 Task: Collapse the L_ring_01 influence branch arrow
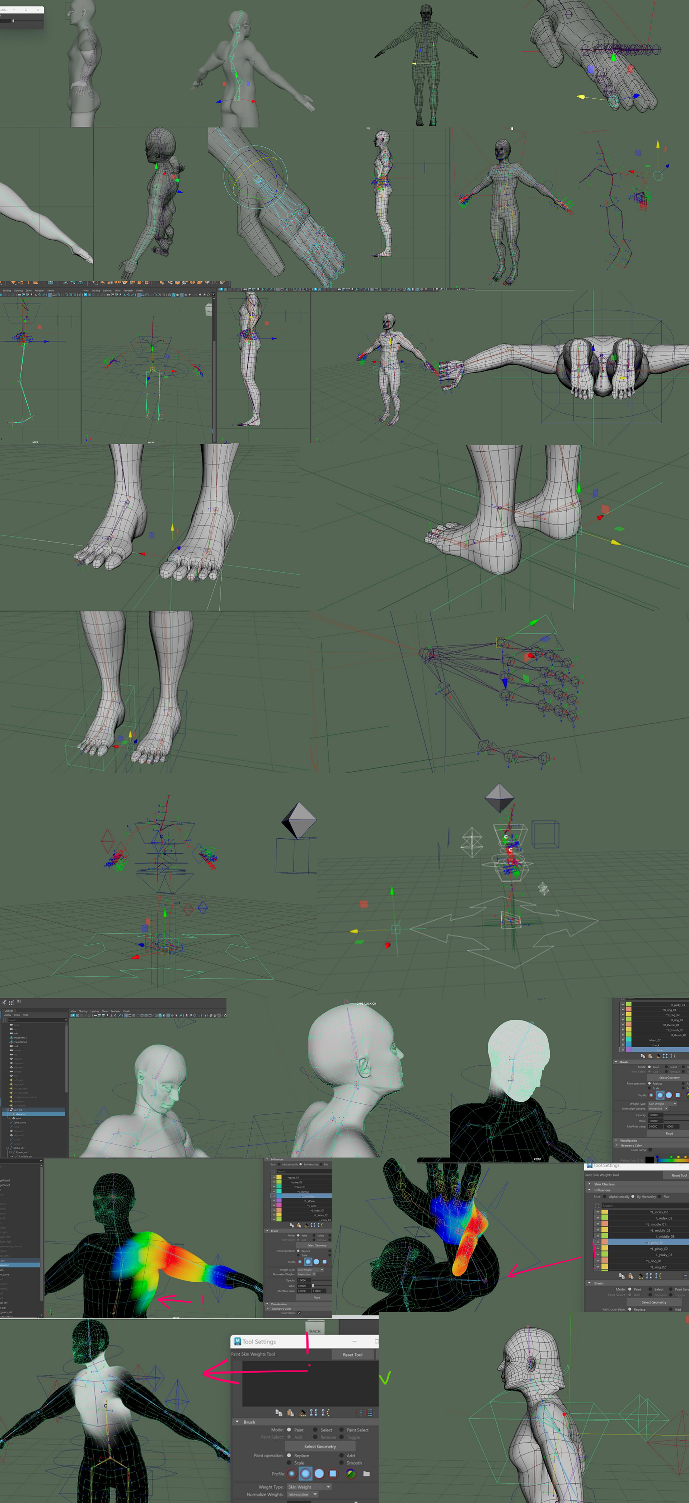[647, 1260]
